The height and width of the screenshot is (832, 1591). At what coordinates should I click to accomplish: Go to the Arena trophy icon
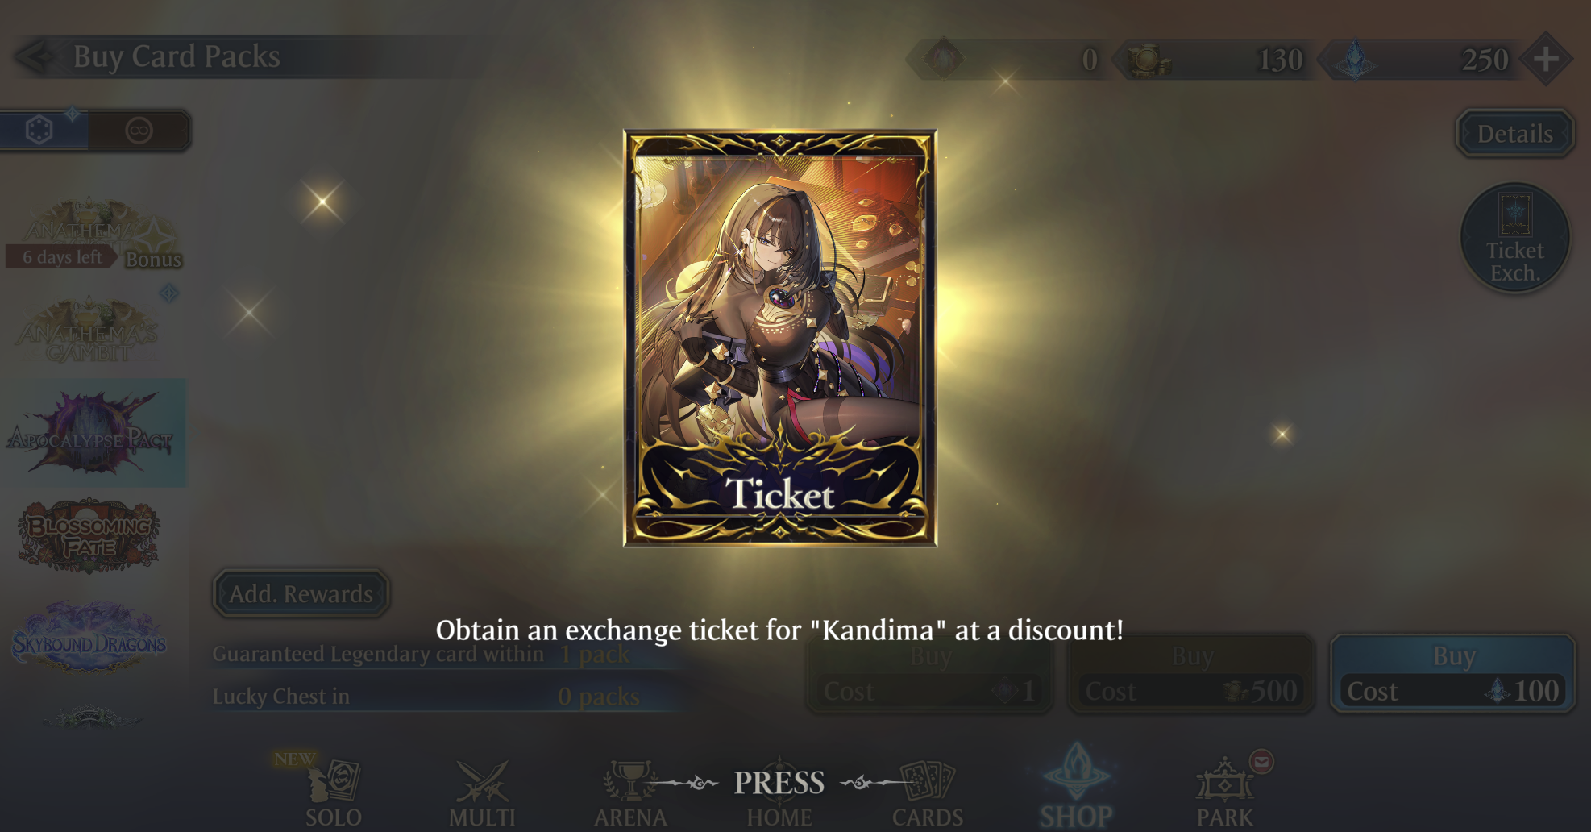630,794
